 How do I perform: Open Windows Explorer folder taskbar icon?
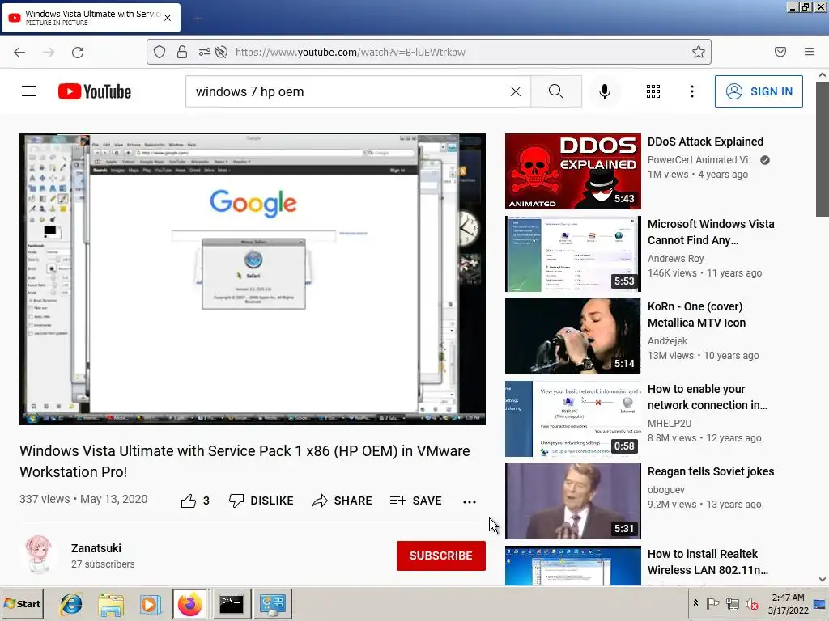pyautogui.click(x=111, y=603)
